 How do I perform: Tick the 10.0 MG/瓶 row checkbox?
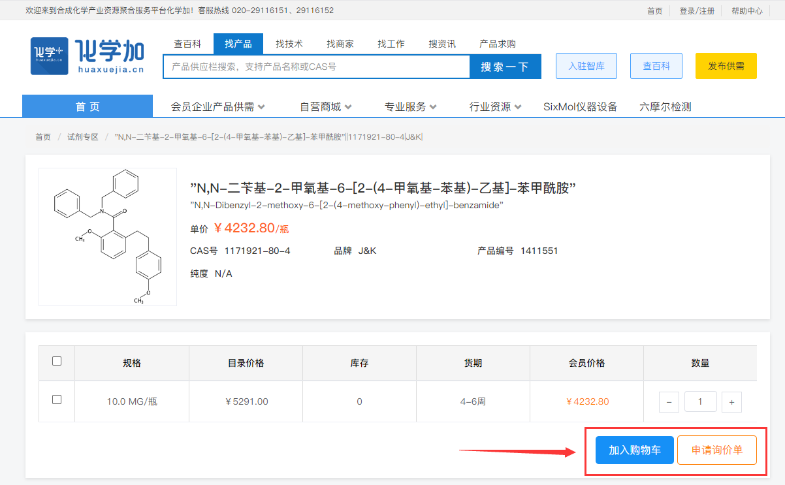(57, 399)
